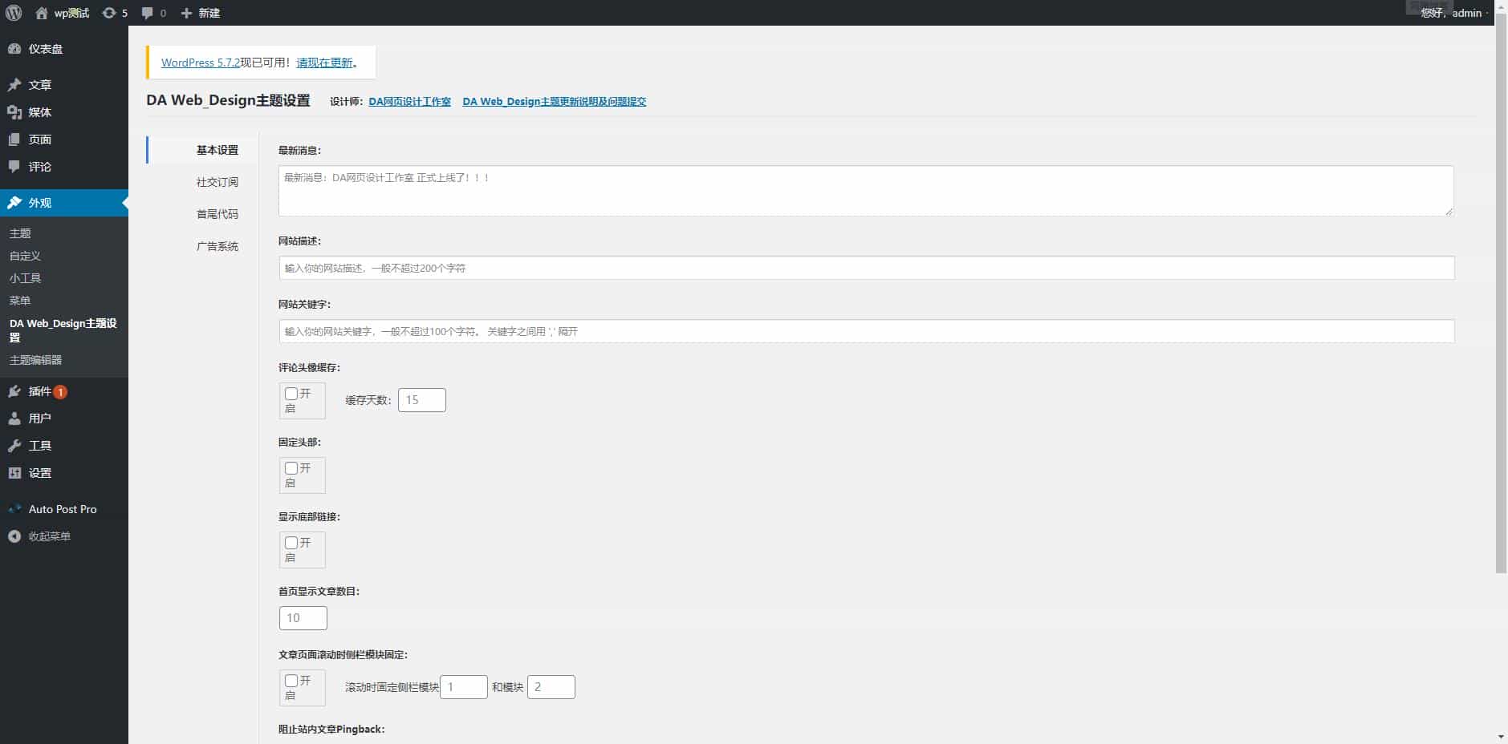Click the 插件 plug icon

(14, 391)
